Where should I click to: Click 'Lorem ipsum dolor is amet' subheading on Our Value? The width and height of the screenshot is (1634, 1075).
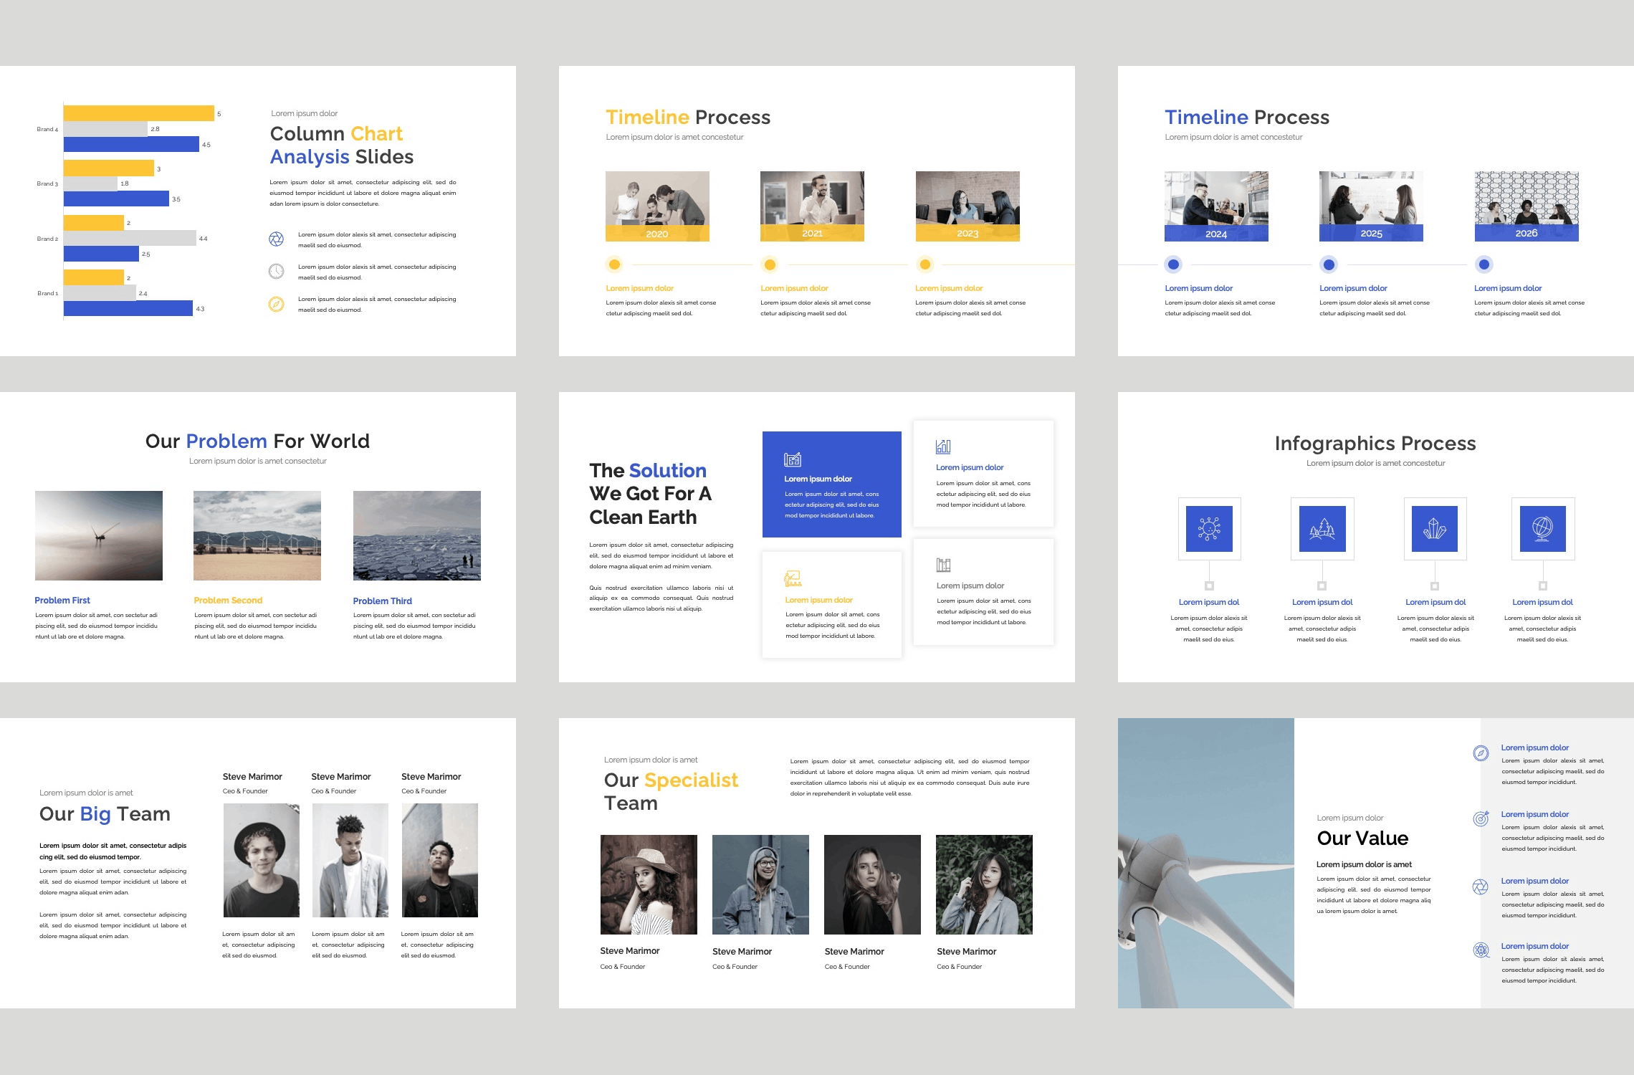click(1364, 865)
